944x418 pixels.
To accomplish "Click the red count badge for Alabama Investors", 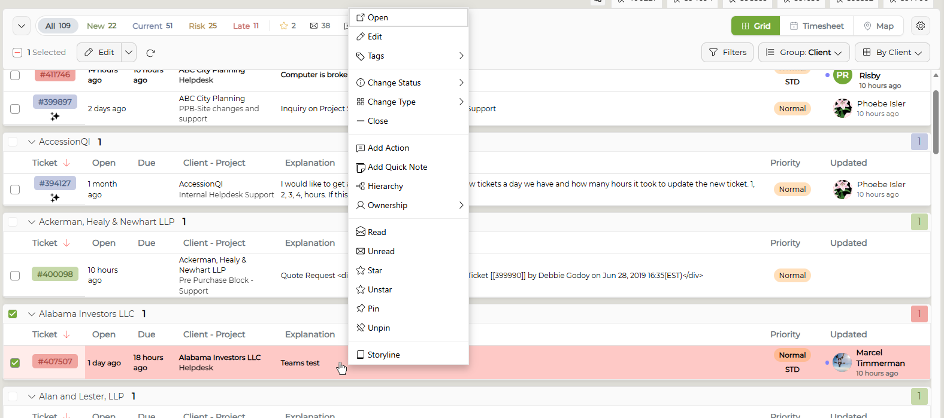I will (x=919, y=314).
